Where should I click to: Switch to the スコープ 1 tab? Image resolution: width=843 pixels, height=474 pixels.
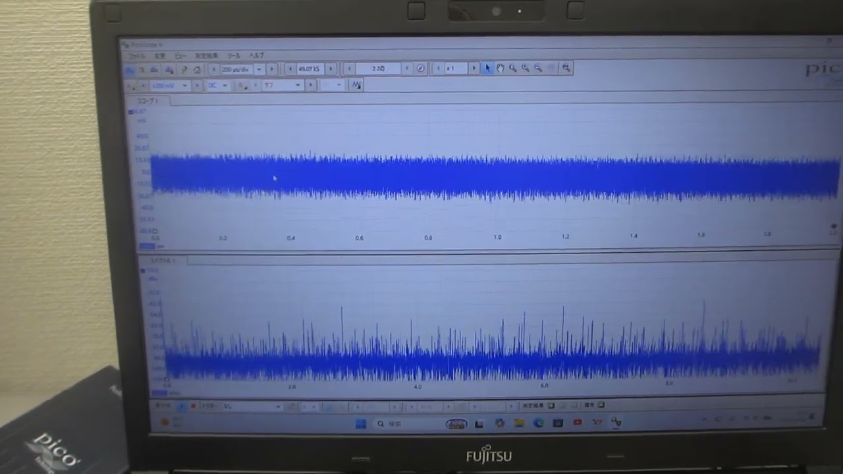coord(149,101)
